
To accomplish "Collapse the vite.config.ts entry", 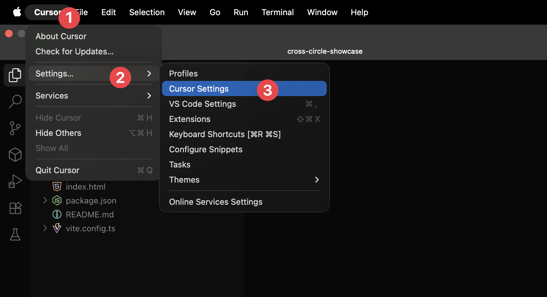I will [45, 228].
